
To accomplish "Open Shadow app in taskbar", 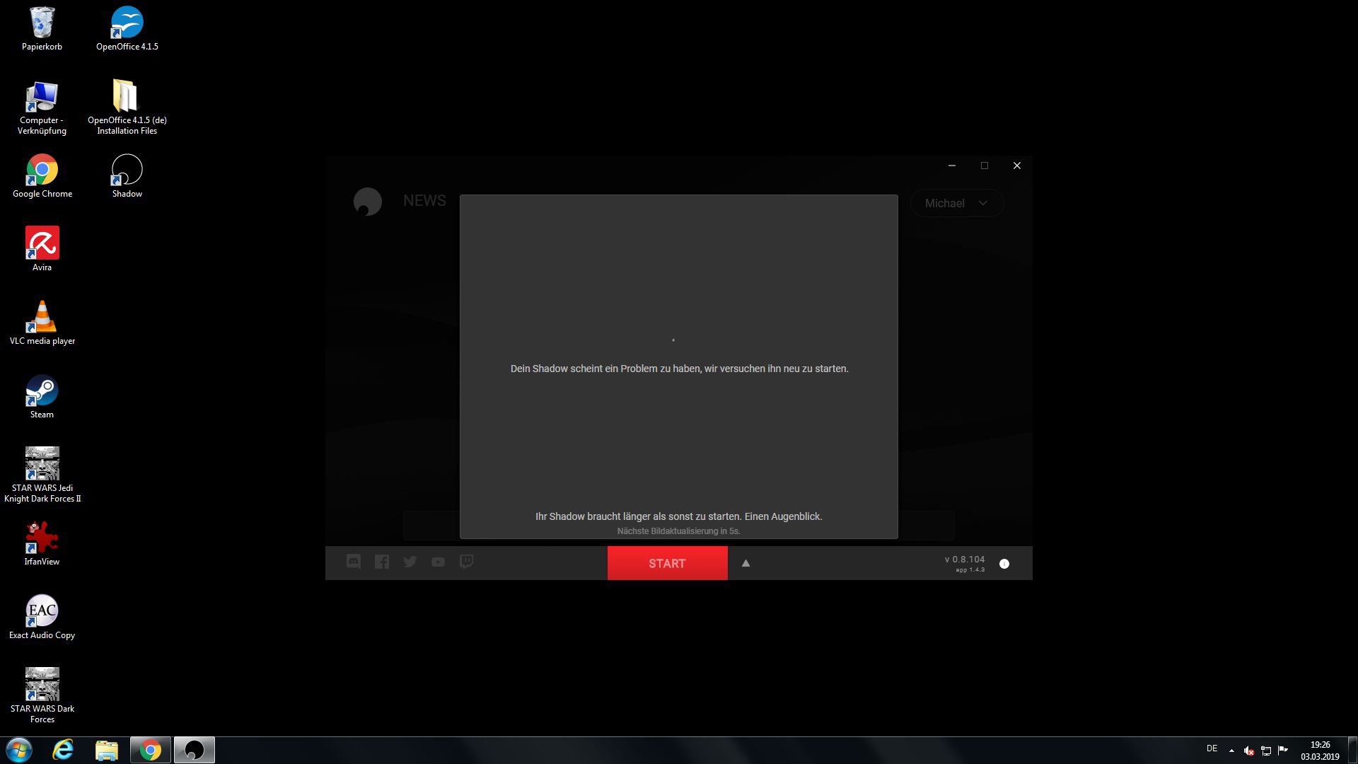I will point(194,750).
